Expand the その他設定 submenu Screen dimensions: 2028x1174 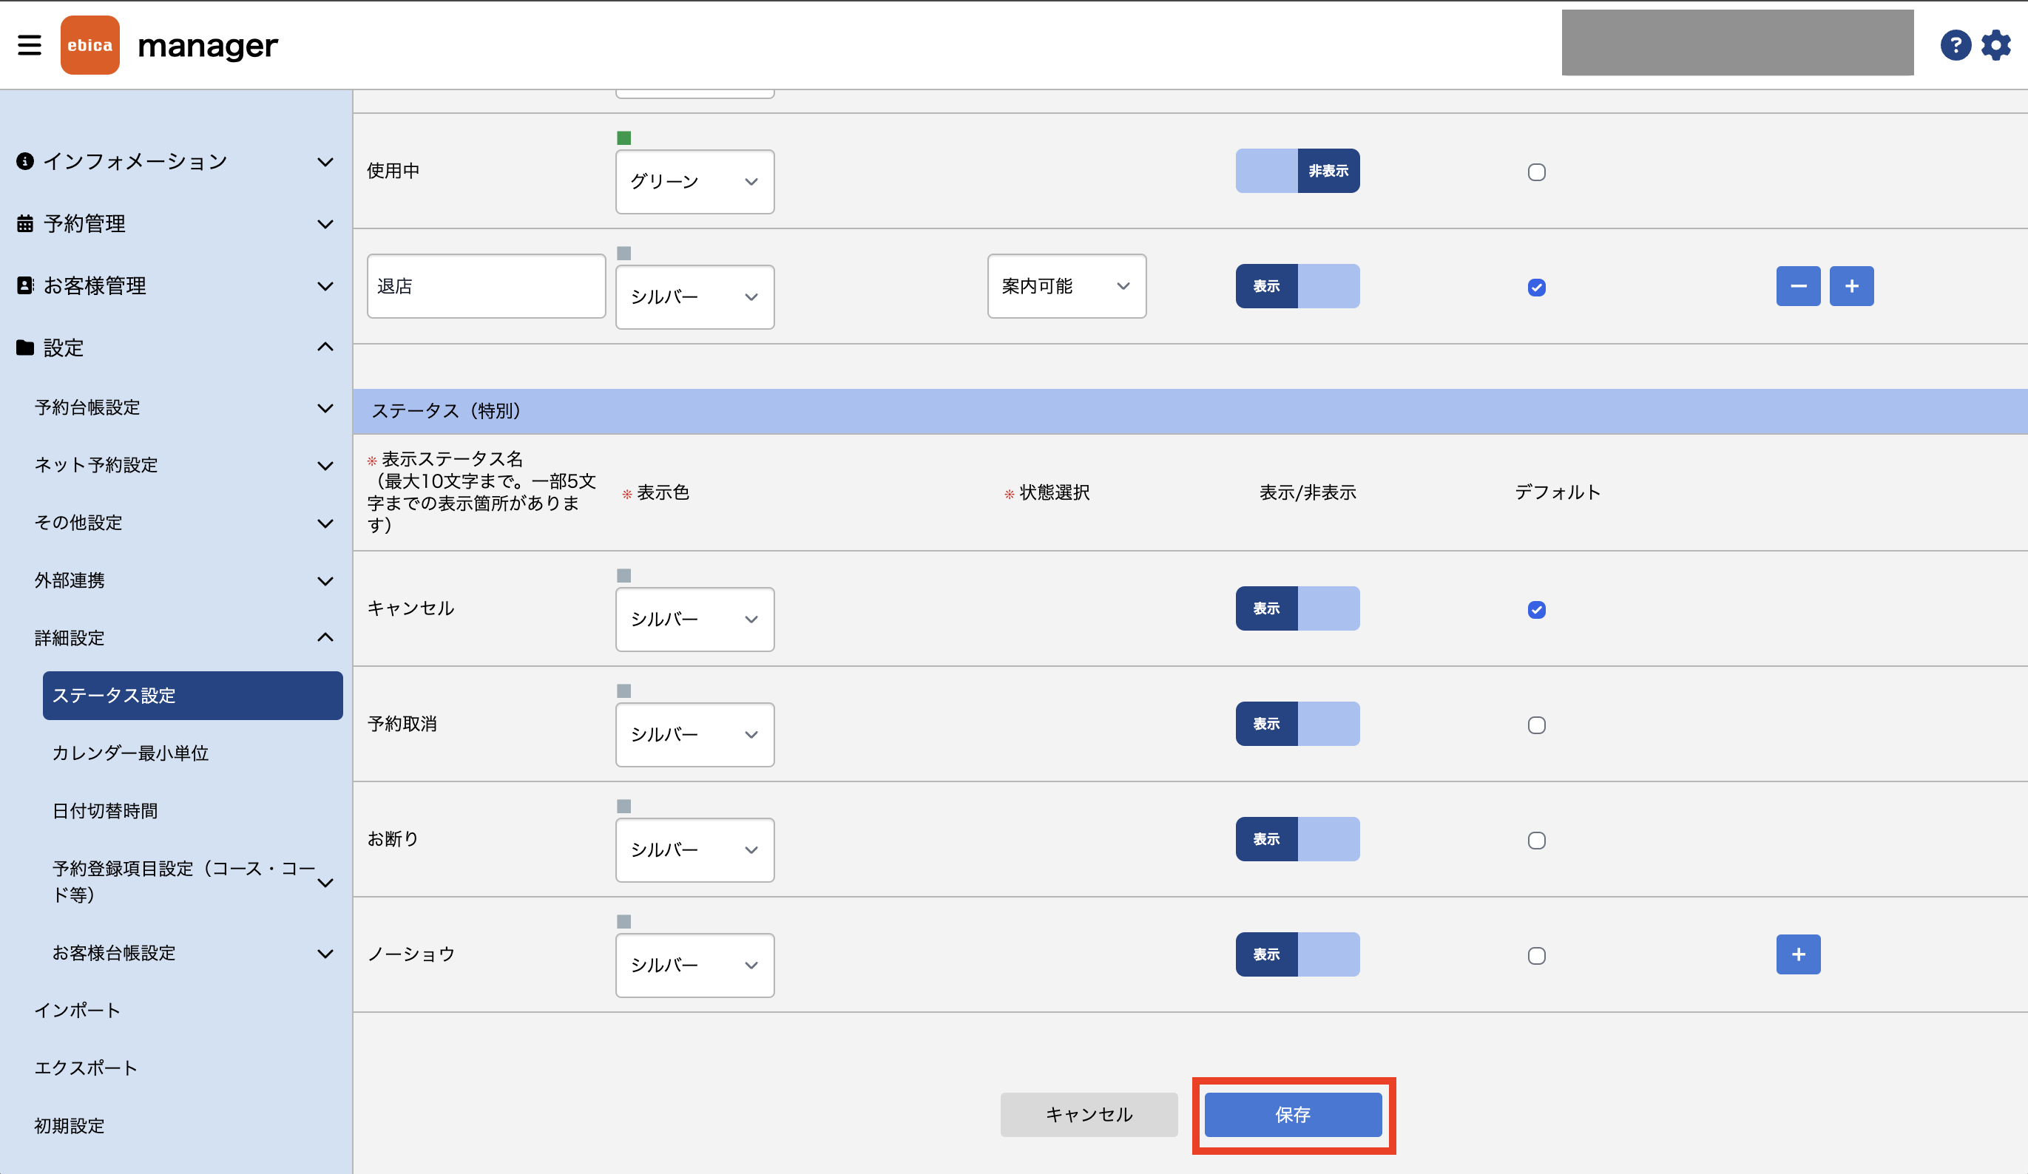(325, 523)
